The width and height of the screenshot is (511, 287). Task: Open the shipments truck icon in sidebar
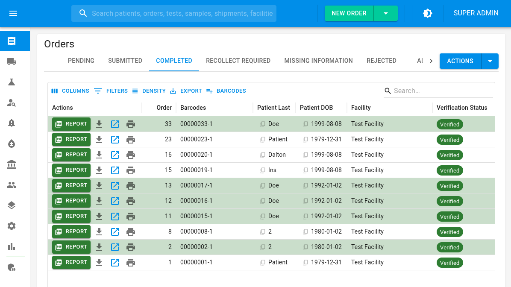click(x=12, y=61)
